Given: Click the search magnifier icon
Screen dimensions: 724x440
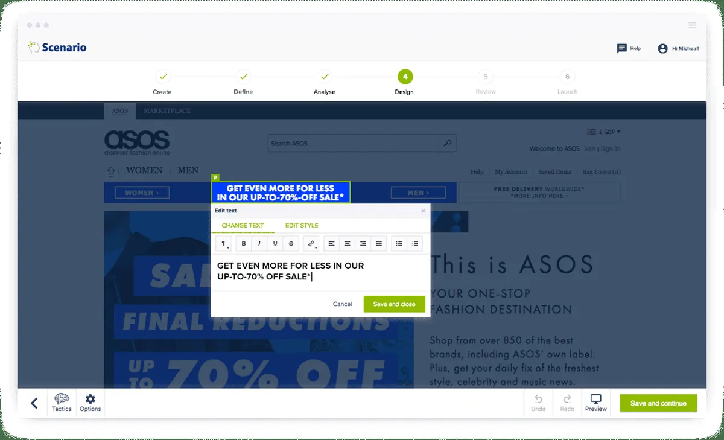Looking at the screenshot, I should [447, 144].
